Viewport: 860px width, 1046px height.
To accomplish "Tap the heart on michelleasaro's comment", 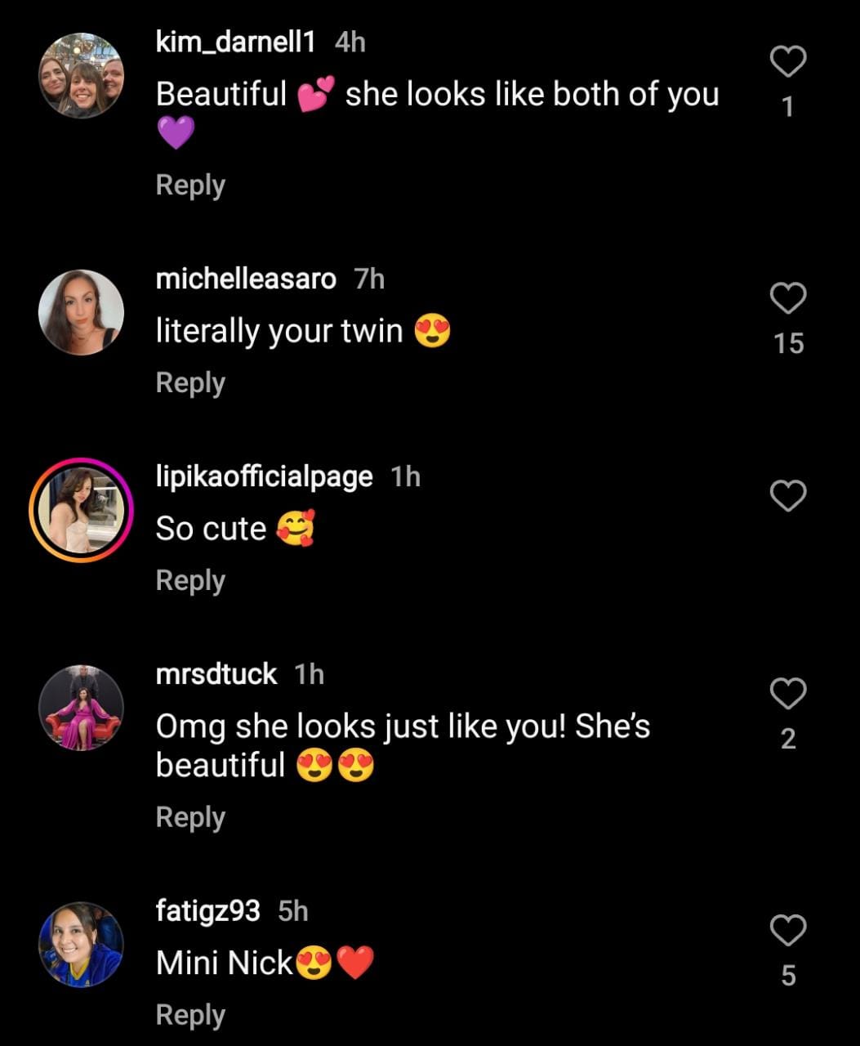I will [x=788, y=299].
